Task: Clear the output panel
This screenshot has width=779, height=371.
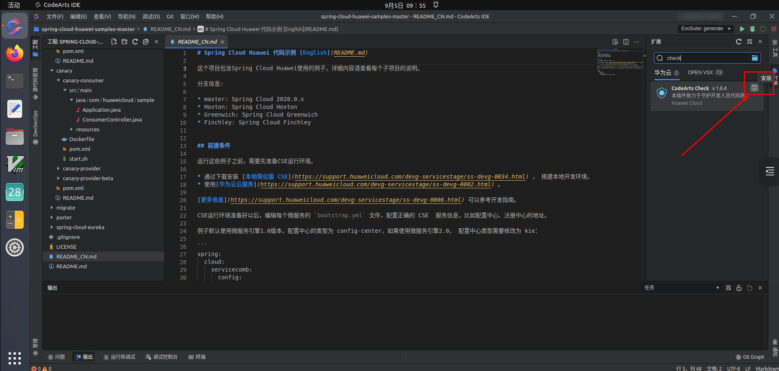Action: [728, 288]
